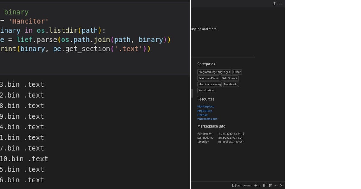Click the bash shell icon on the terminal tab
Image resolution: width=361 pixels, height=189 pixels.
pos(234,185)
